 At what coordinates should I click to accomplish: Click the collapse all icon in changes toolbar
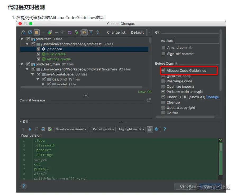point(98,32)
